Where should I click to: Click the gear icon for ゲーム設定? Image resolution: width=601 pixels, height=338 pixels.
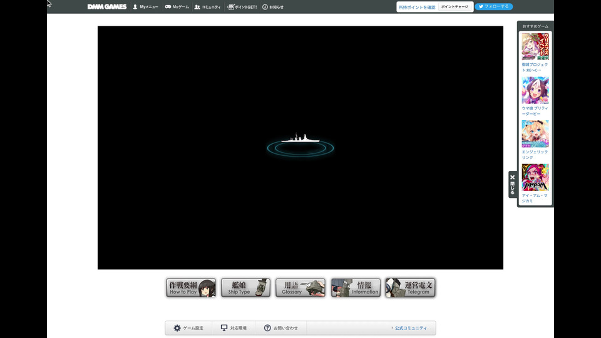[177, 328]
